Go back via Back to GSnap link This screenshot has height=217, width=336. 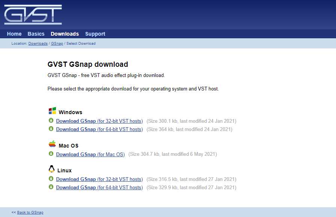(30, 212)
